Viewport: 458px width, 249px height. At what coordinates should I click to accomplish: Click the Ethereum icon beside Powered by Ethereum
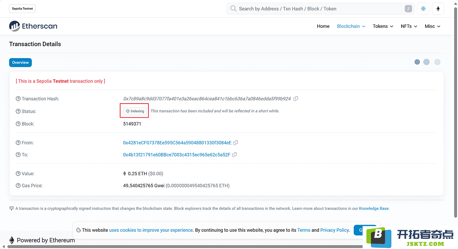(x=12, y=240)
